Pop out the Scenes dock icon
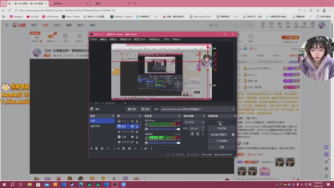 tap(113, 116)
